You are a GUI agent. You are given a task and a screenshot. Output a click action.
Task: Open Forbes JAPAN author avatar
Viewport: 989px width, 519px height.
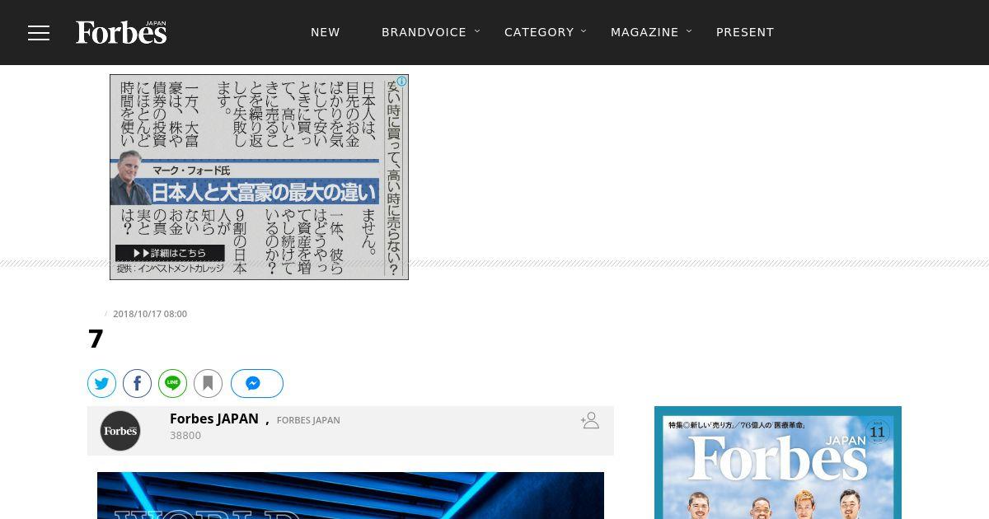coord(120,431)
